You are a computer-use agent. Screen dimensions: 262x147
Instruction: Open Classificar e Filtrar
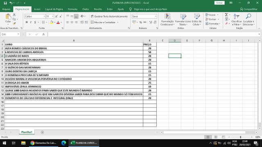(x=237, y=20)
